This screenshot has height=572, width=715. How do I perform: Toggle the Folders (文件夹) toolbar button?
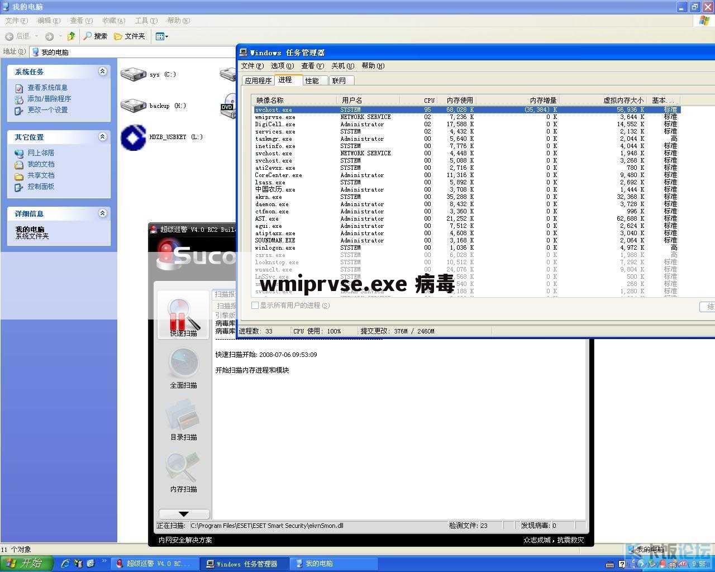[x=129, y=36]
